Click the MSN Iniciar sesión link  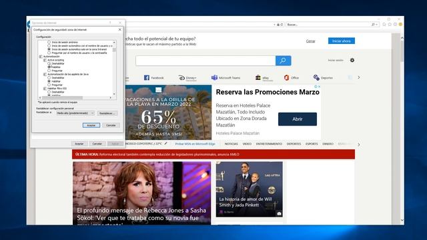pos(336,60)
